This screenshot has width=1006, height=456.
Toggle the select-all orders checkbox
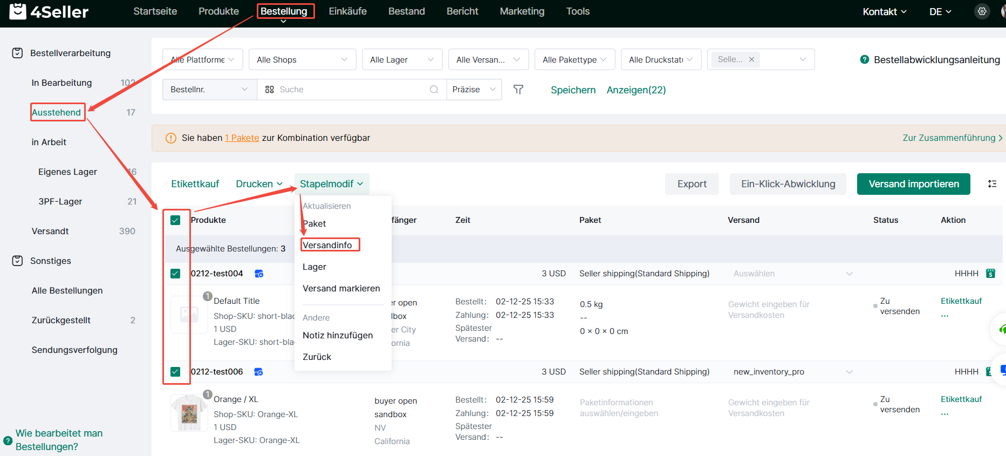175,220
